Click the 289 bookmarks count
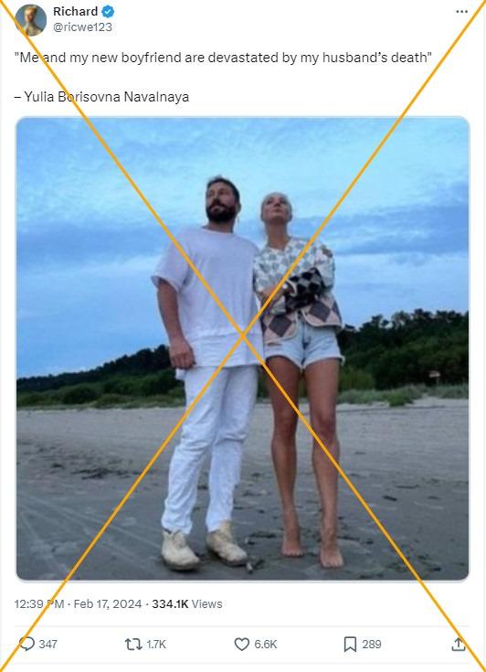Viewport: 486px width, 672px height. point(372,645)
